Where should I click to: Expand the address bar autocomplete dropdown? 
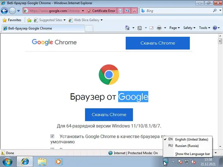point(83,11)
